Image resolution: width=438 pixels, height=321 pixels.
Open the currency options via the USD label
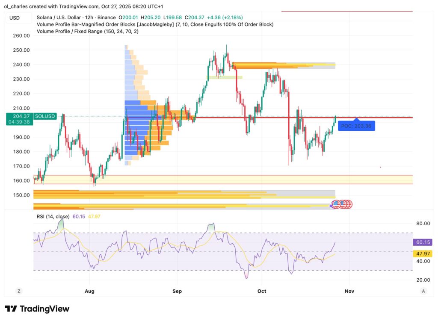(15, 18)
